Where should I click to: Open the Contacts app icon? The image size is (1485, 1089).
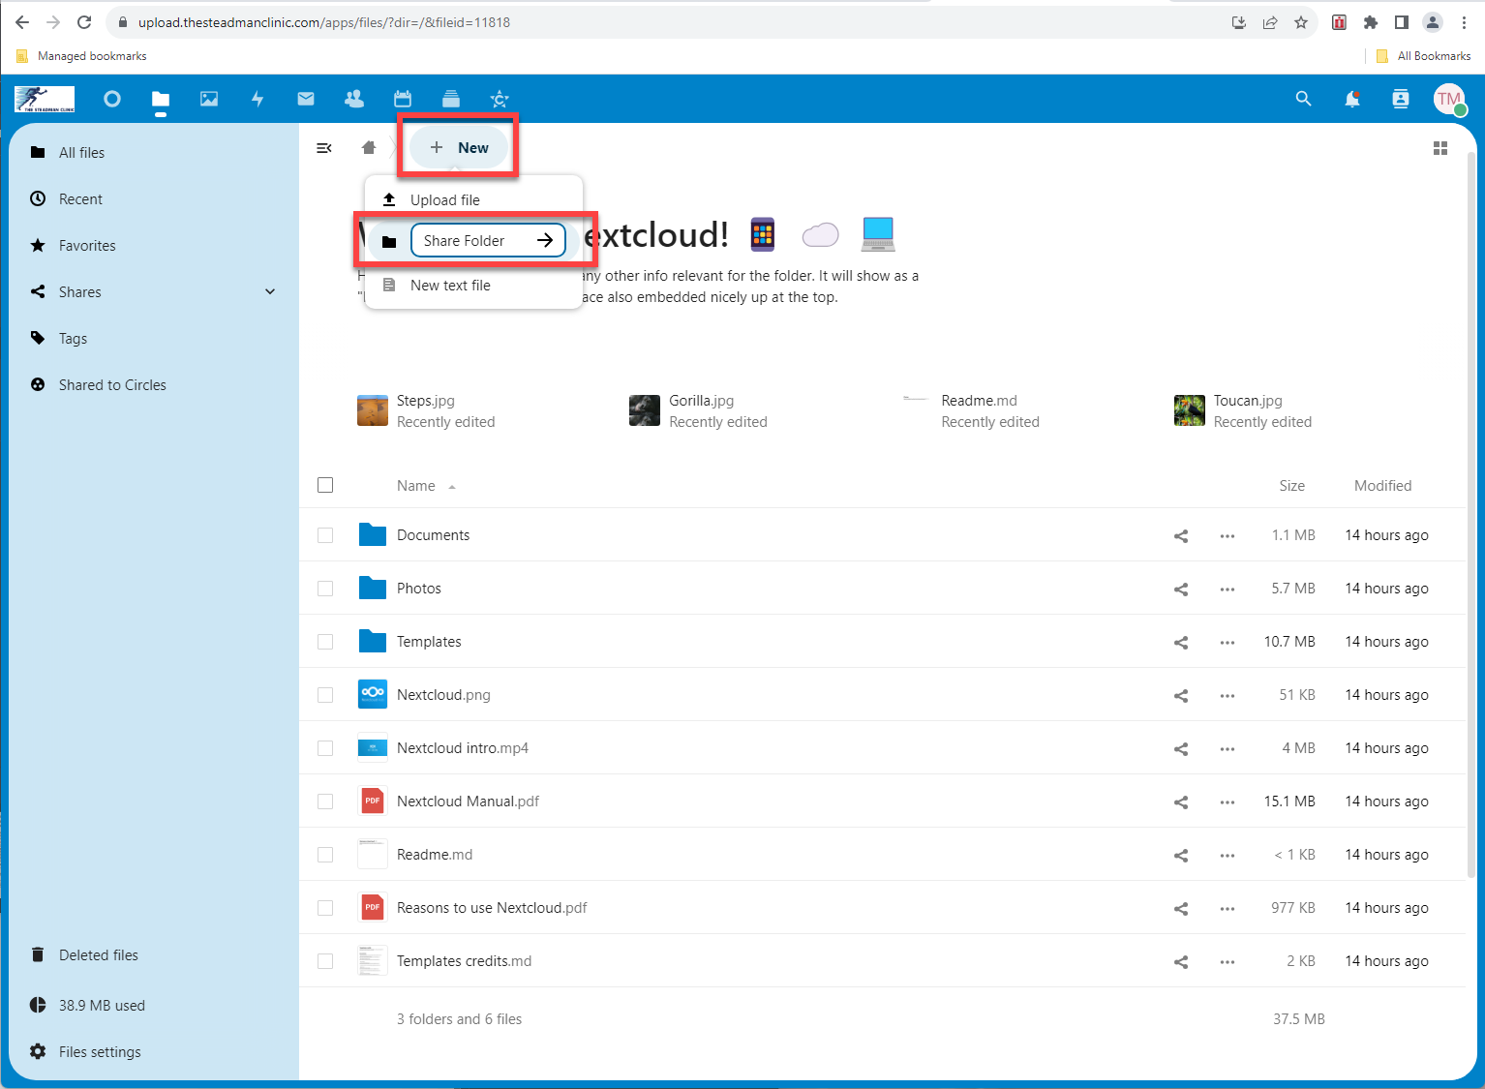tap(354, 99)
